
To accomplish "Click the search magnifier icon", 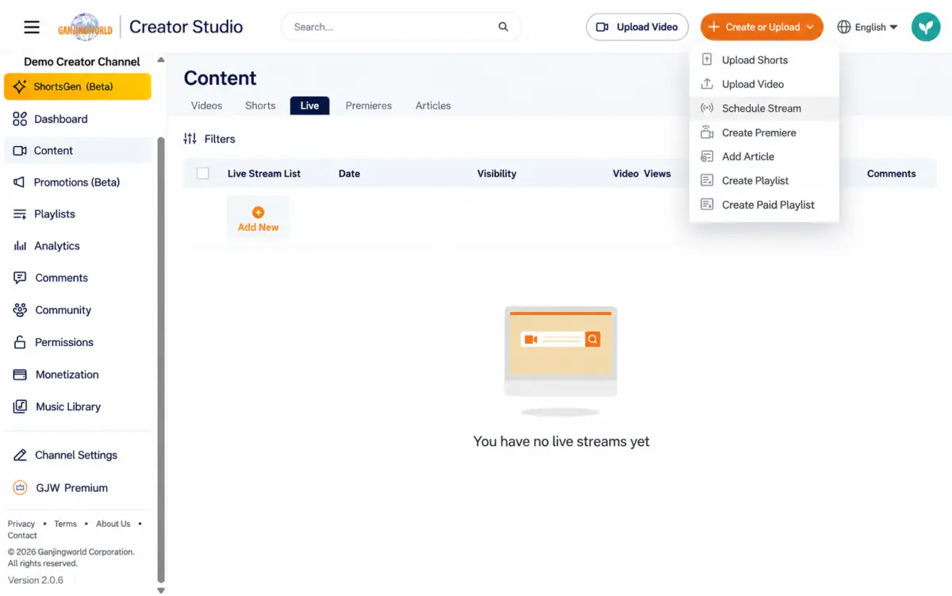I will point(503,27).
